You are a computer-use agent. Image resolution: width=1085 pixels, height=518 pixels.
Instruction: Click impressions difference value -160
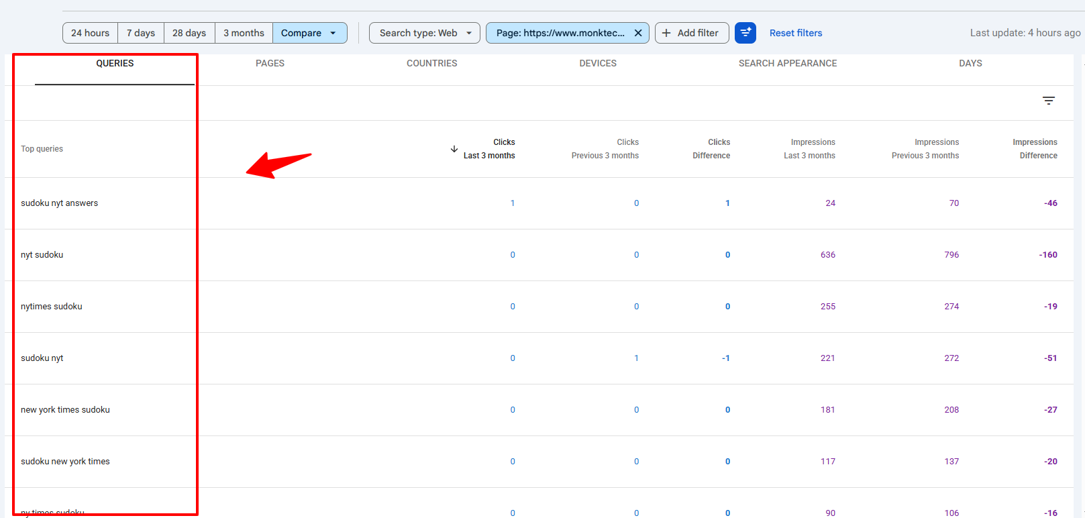[x=1048, y=255]
